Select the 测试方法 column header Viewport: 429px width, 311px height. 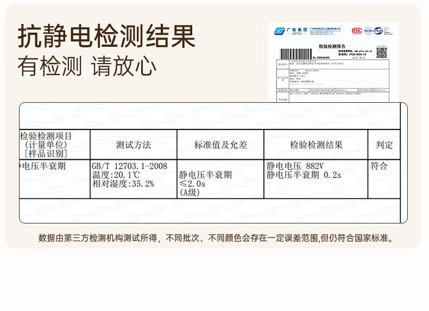tap(134, 145)
